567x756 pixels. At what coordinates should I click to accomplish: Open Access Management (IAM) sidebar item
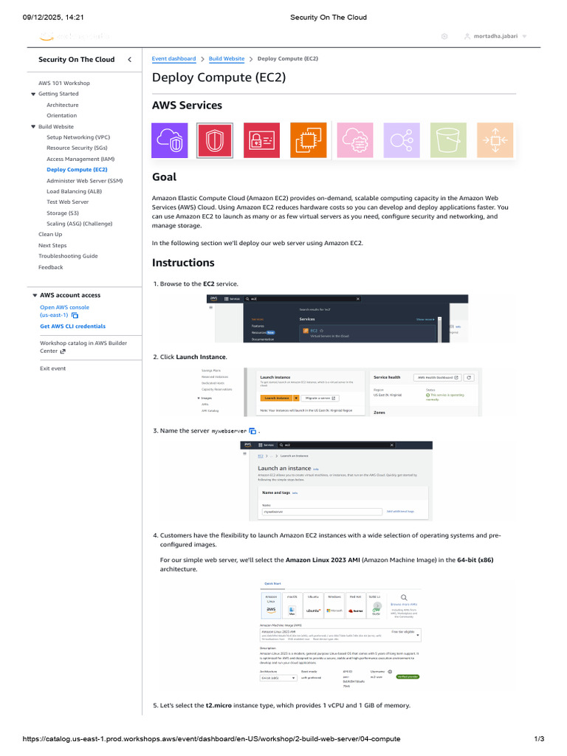(80, 159)
